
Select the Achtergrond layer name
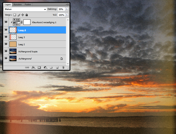click(25, 59)
